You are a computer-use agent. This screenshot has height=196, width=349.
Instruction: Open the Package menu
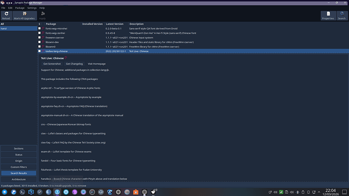(x=20, y=8)
